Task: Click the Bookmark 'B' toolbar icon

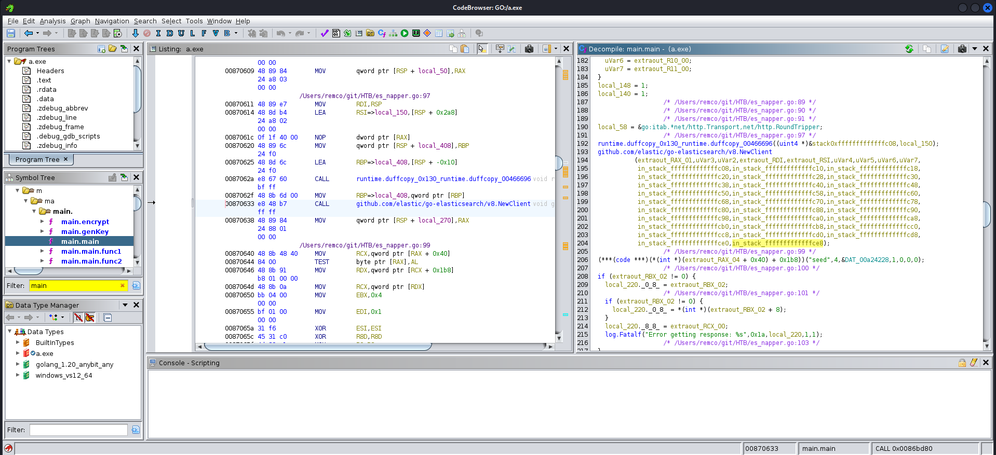Action: point(227,33)
